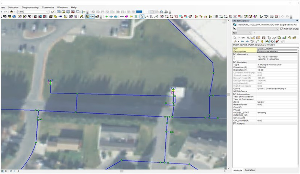This screenshot has height=174, width=300.
Task: Click the Diameter (in) value 10.00
Action: 260,70
